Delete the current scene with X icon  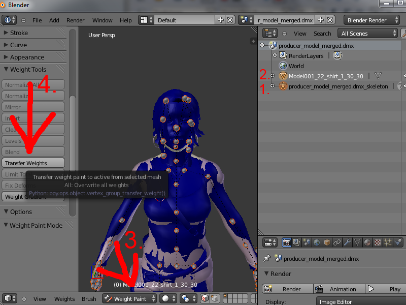pyautogui.click(x=330, y=20)
